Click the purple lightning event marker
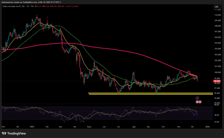The height and width of the screenshot is (138, 224). (197, 98)
